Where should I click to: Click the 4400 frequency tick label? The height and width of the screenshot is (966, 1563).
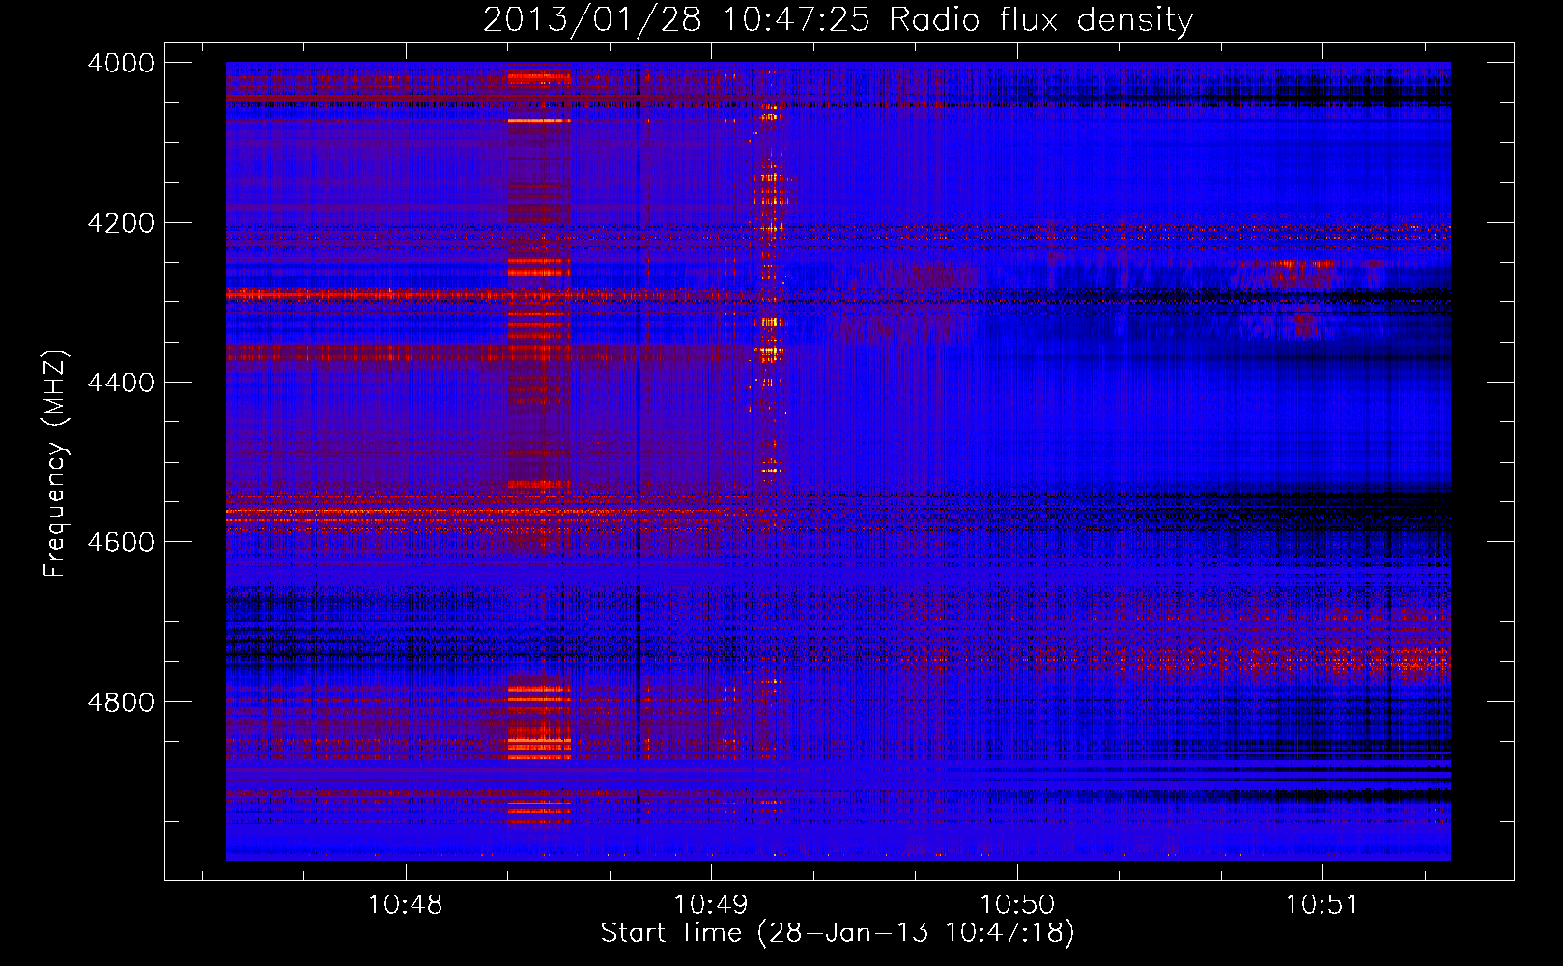pyautogui.click(x=120, y=383)
